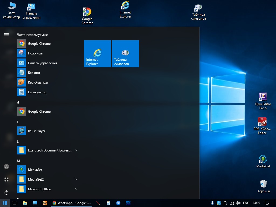Select Djvu Editor Pro 5 desktop icon
Screen dimensions: 276x207
263,101
